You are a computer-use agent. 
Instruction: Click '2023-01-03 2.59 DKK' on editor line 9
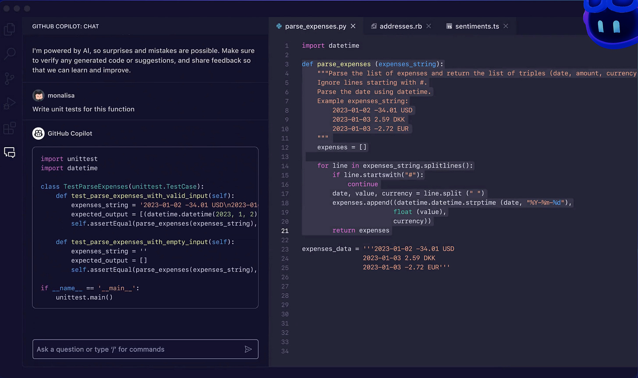point(369,119)
